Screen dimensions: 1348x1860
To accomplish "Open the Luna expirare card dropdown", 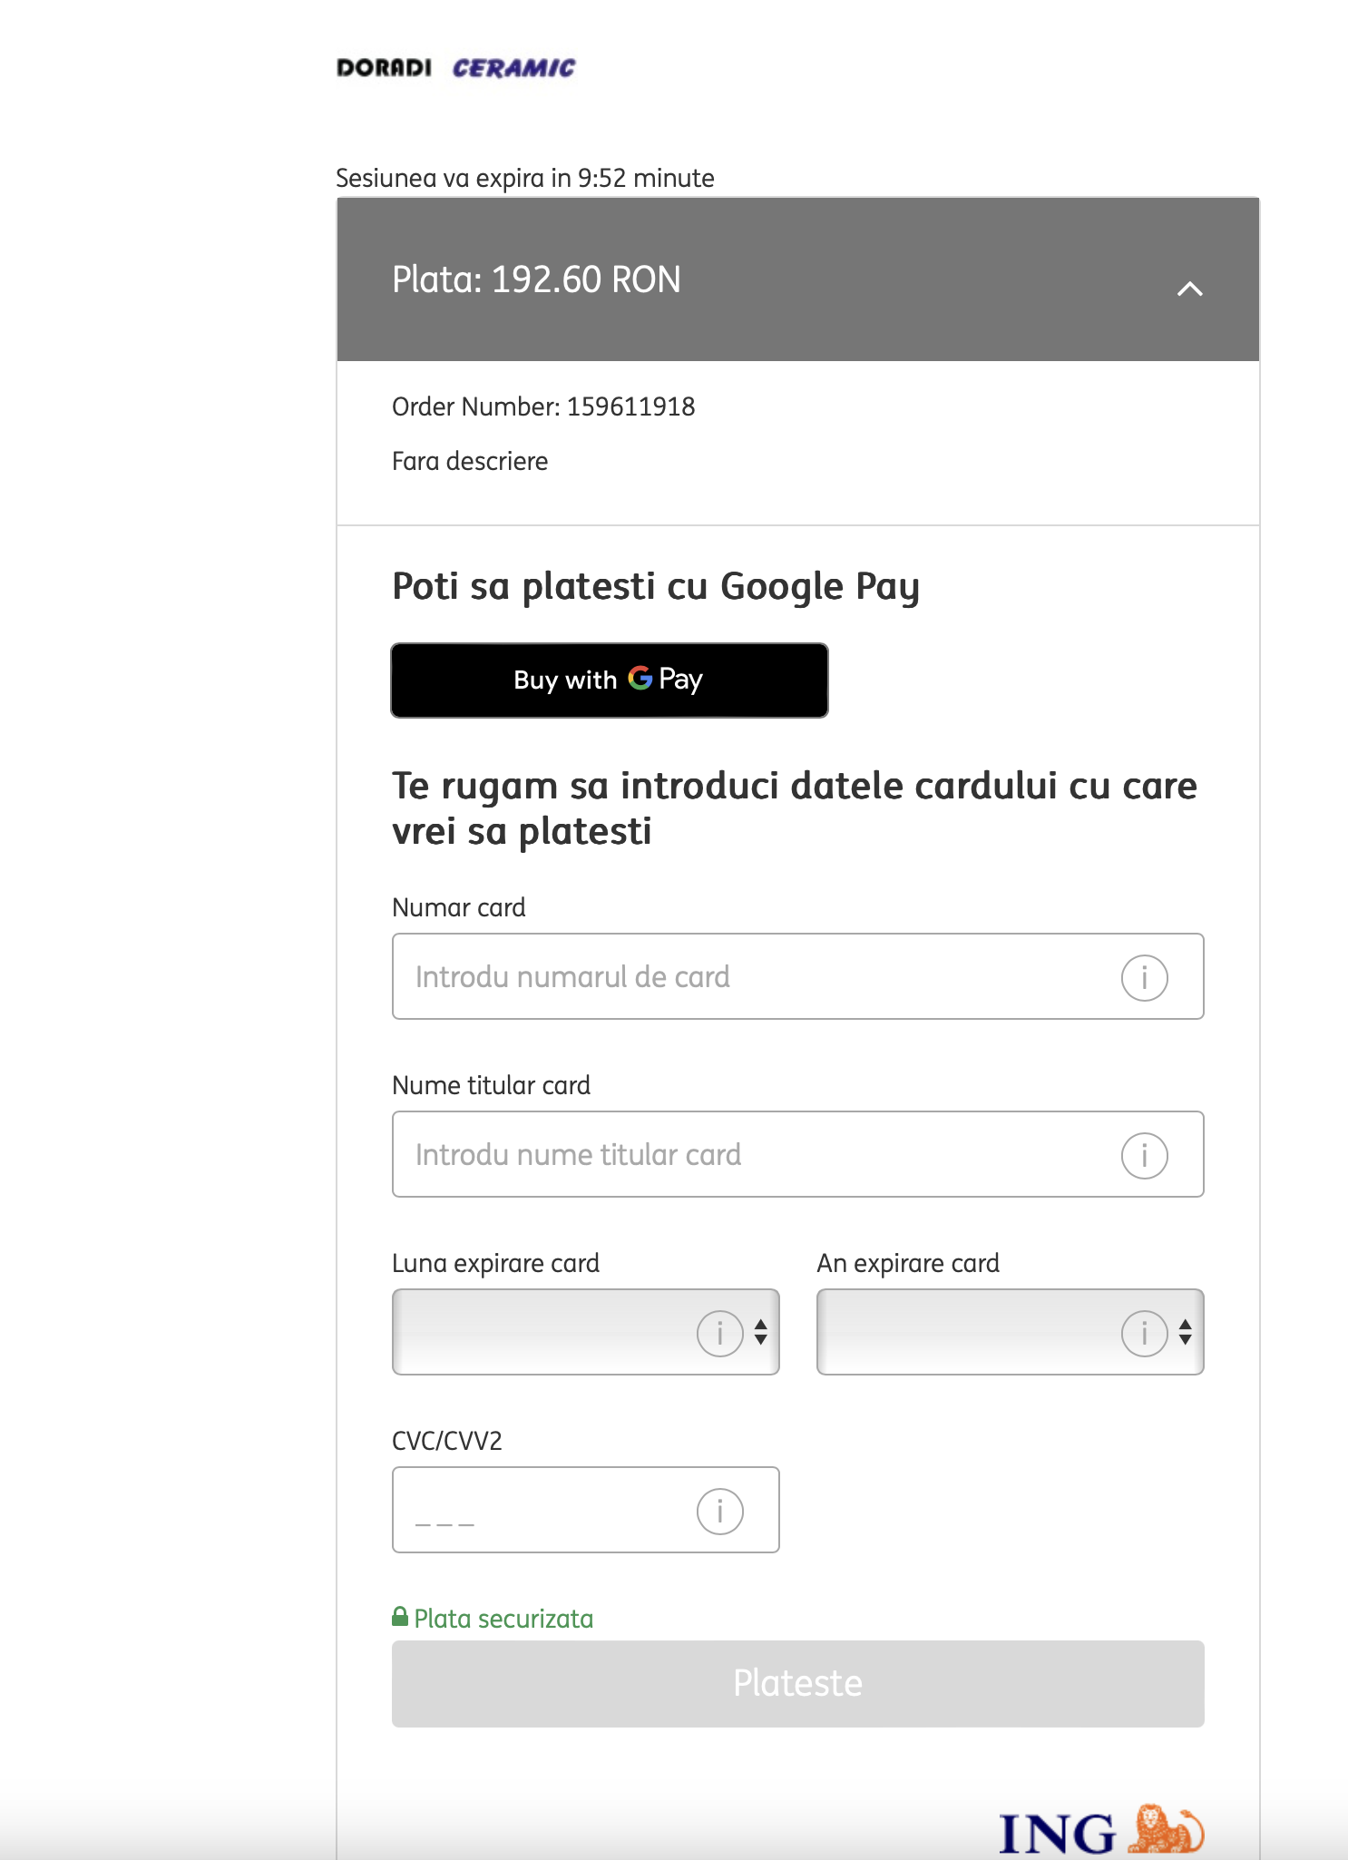I will click(x=544, y=1332).
